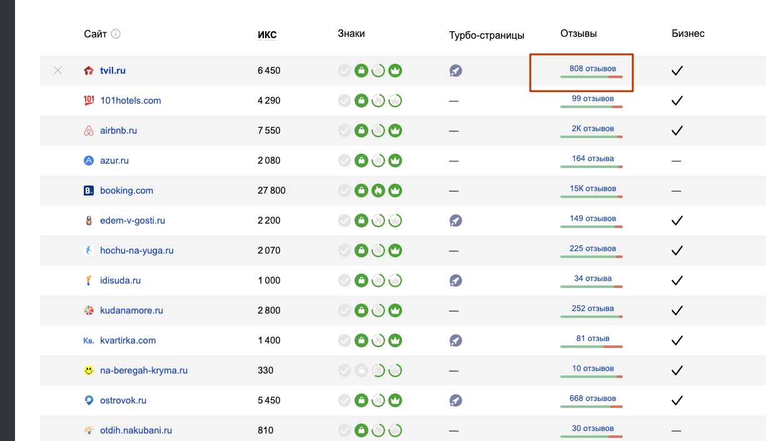Open 15K отзывов for booking.com
This screenshot has height=441, width=766.
point(592,188)
